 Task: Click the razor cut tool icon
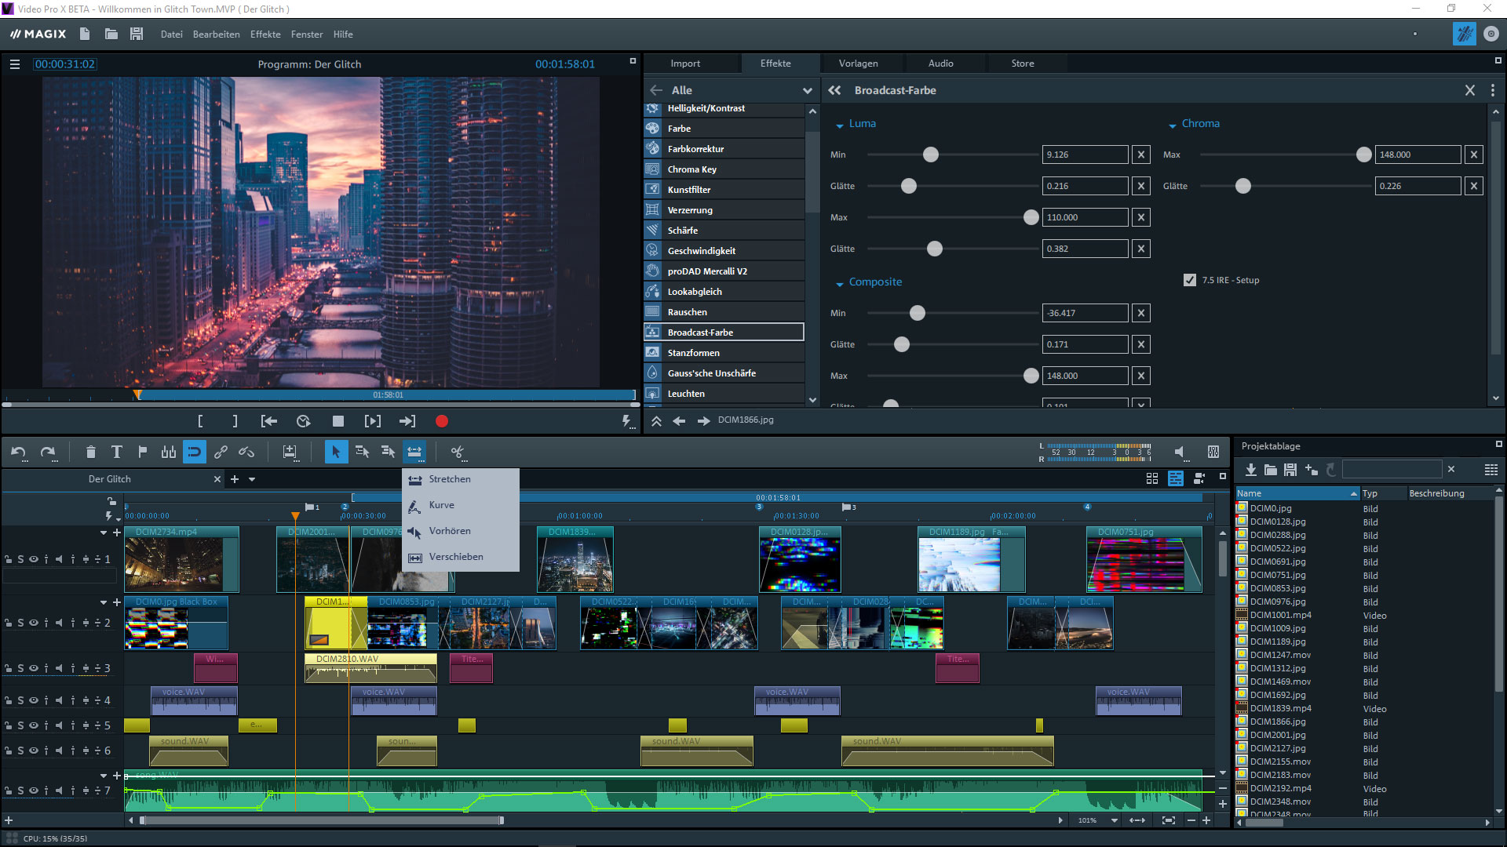point(457,452)
